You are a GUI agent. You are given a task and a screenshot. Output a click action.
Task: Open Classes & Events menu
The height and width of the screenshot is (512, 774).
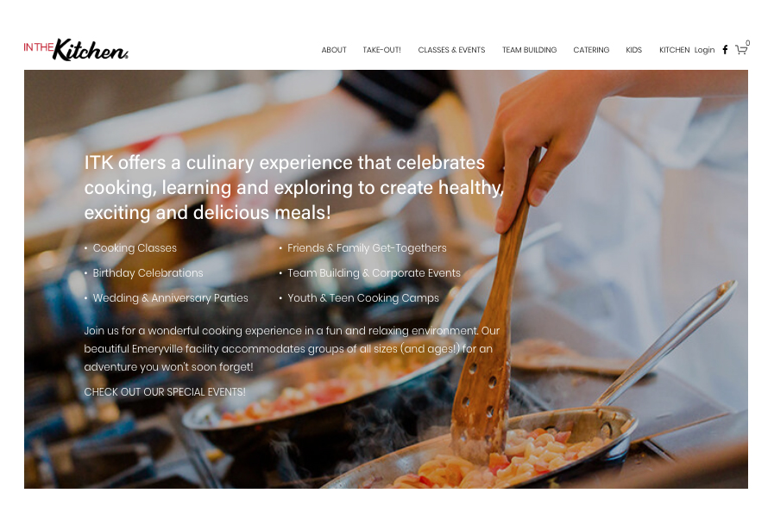pyautogui.click(x=451, y=50)
